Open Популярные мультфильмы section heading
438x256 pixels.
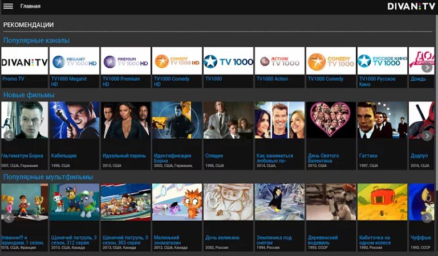click(48, 177)
